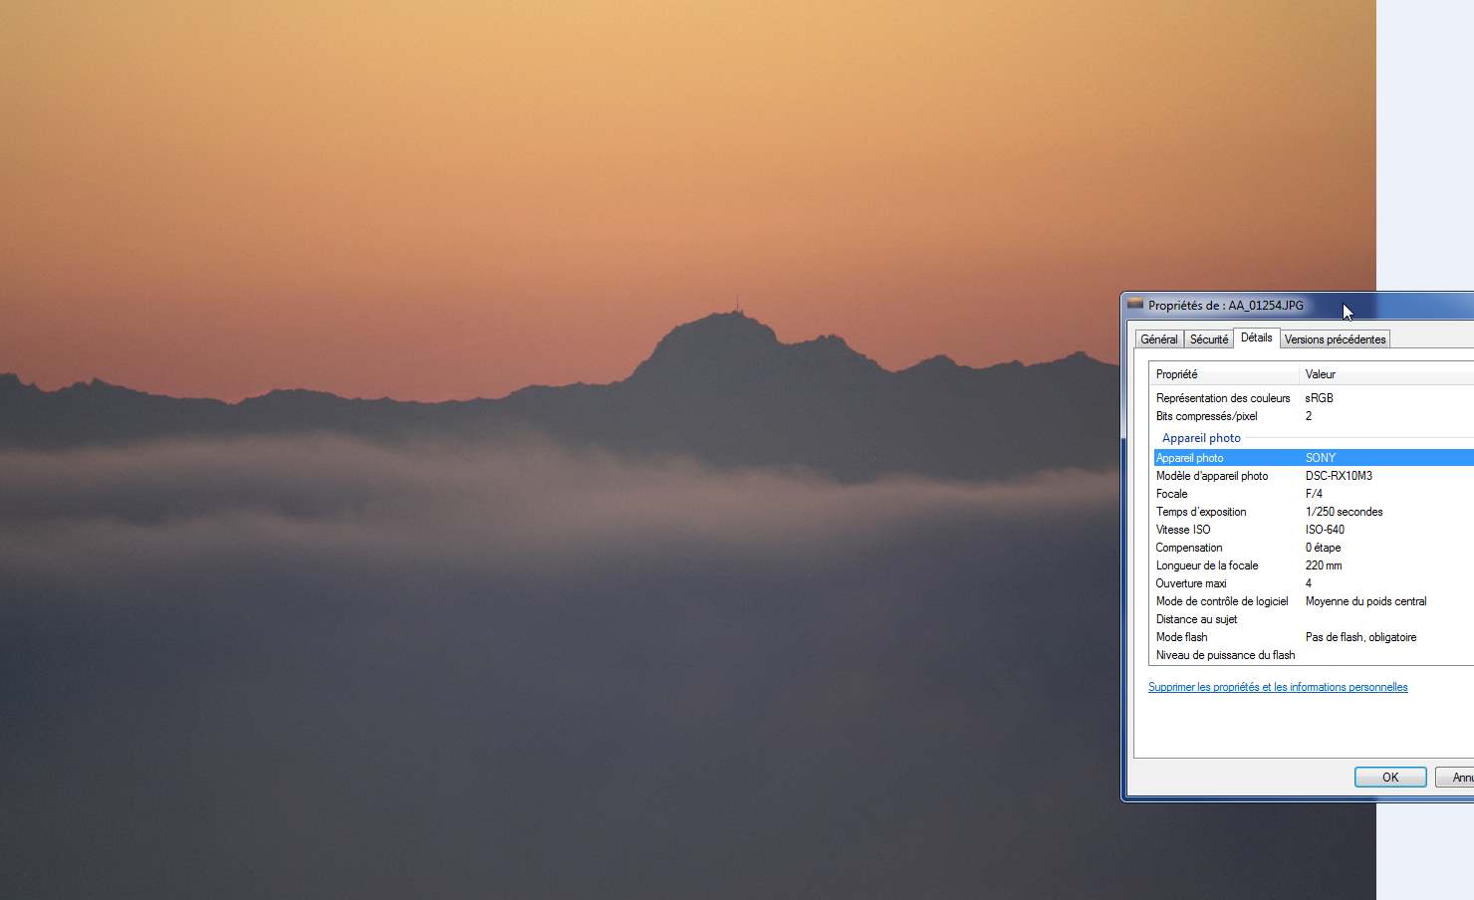Viewport: 1474px width, 900px height.
Task: Select the Compensation row
Action: [x=1314, y=548]
